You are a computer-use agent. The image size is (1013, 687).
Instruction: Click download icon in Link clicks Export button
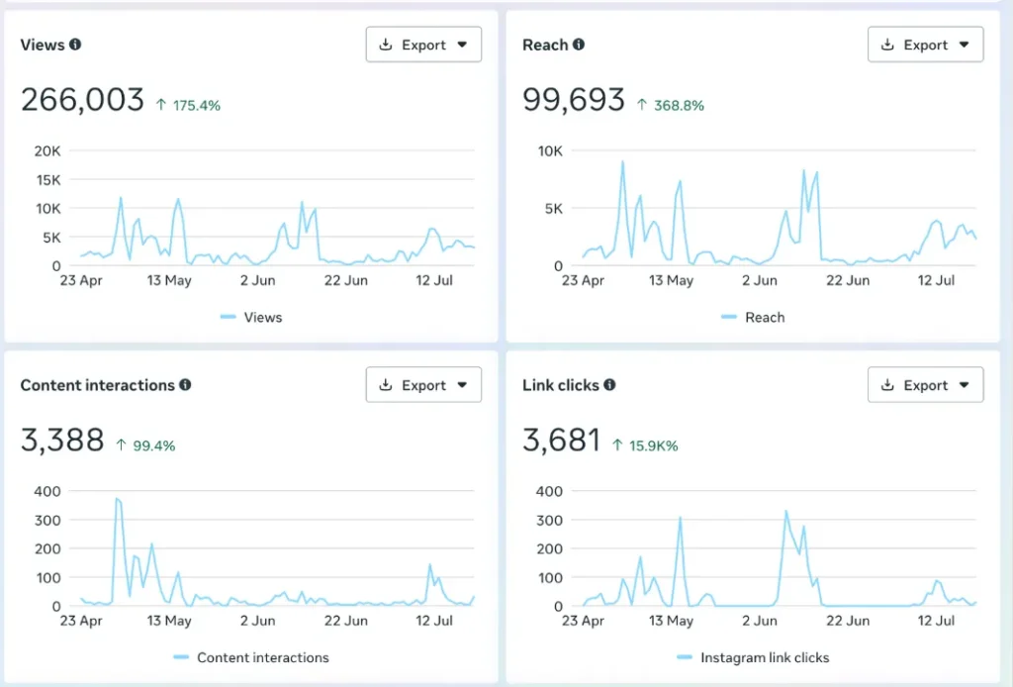887,386
